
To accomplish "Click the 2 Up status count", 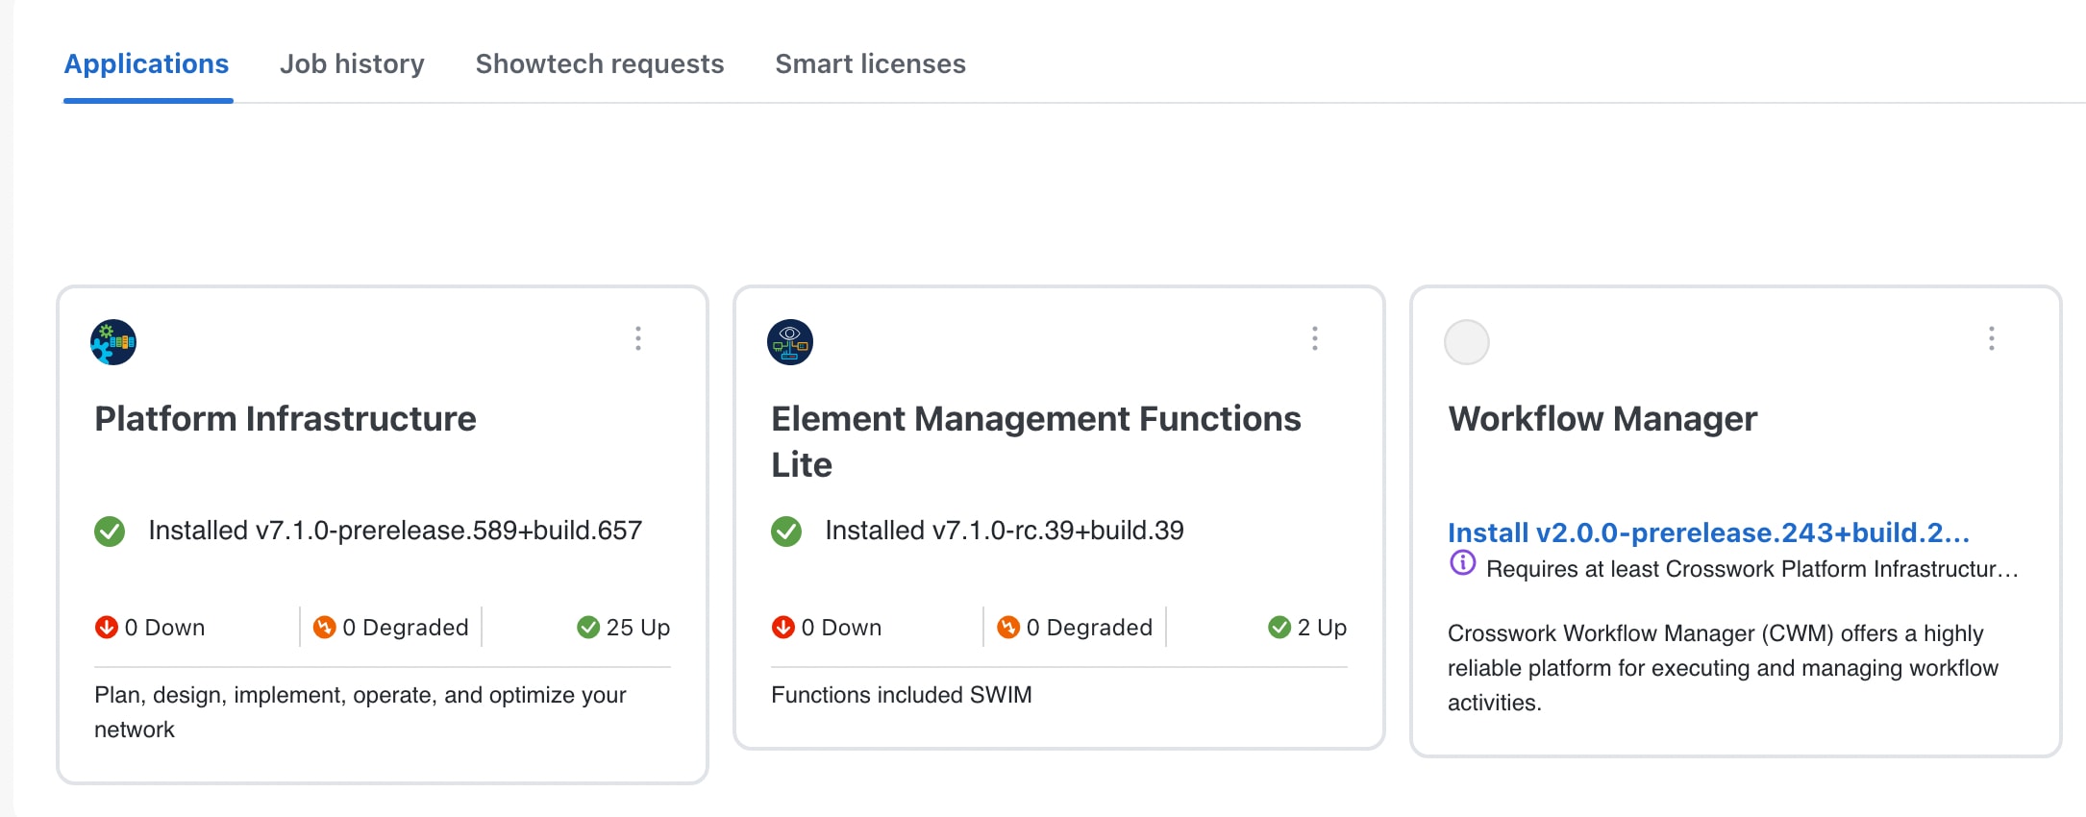I will click(x=1322, y=628).
